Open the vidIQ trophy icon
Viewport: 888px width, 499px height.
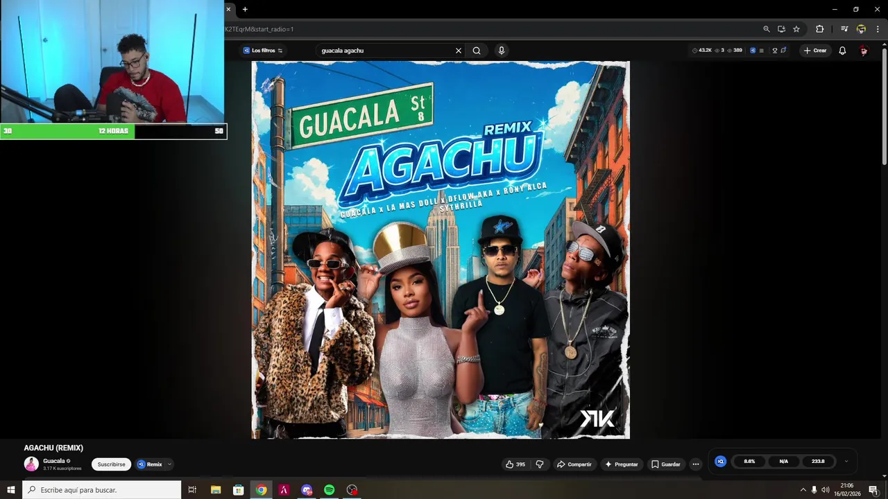(x=775, y=51)
